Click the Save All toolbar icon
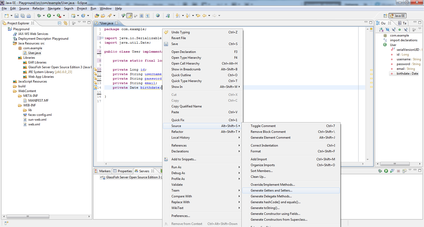 (x=23, y=16)
